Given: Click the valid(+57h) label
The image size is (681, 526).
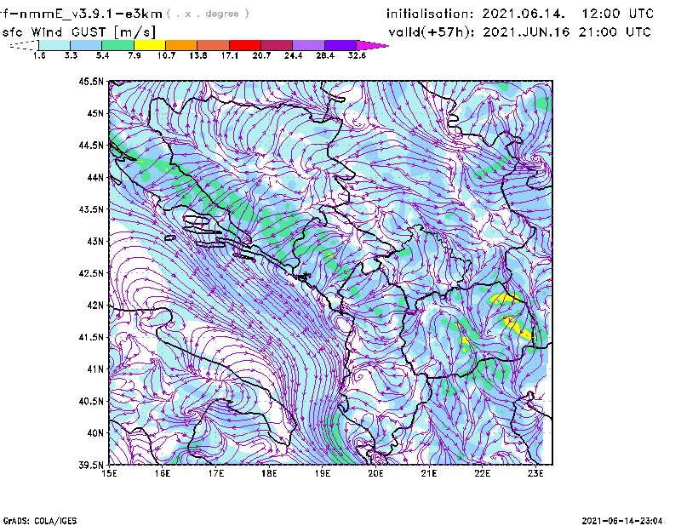Looking at the screenshot, I should coord(432,32).
